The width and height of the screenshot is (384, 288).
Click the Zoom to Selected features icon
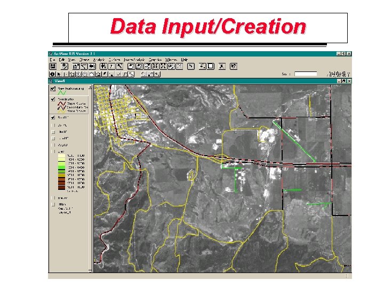[x=147, y=66]
